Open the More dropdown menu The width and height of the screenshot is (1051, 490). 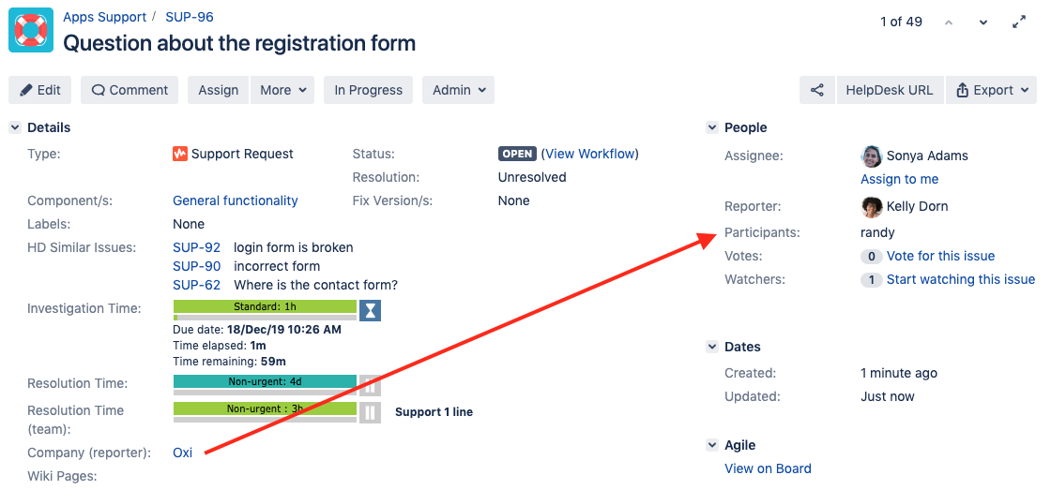285,90
